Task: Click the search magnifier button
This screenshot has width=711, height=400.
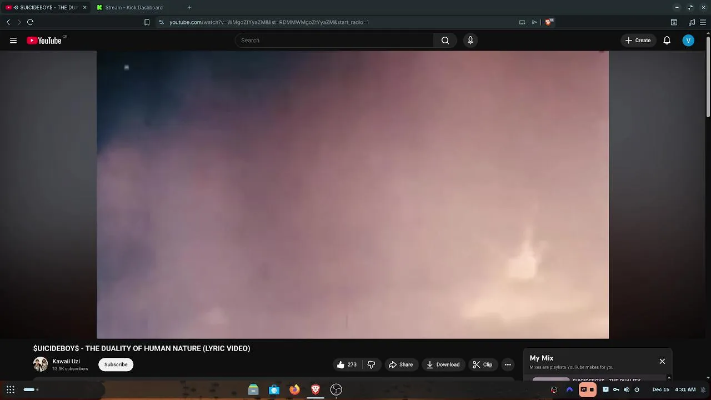Action: 445,41
